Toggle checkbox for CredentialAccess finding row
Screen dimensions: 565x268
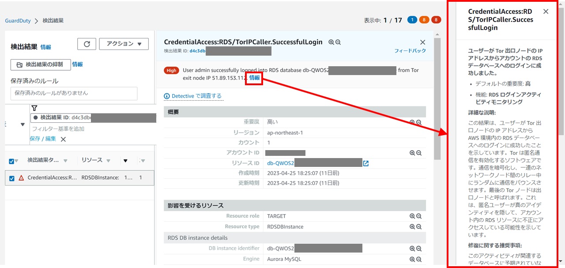click(12, 178)
